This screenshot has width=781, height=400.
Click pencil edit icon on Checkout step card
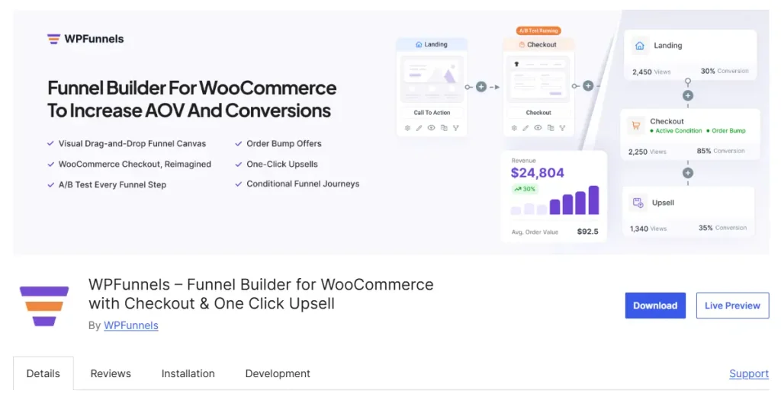tap(525, 128)
